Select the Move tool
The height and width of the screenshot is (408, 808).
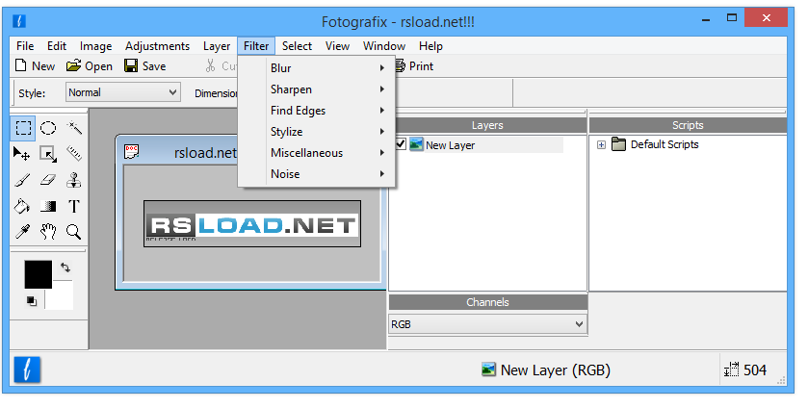pyautogui.click(x=22, y=154)
